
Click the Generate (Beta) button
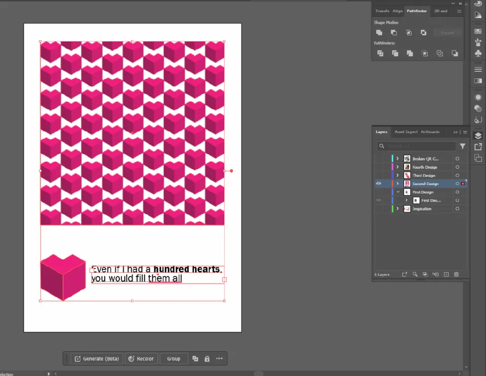[97, 359]
